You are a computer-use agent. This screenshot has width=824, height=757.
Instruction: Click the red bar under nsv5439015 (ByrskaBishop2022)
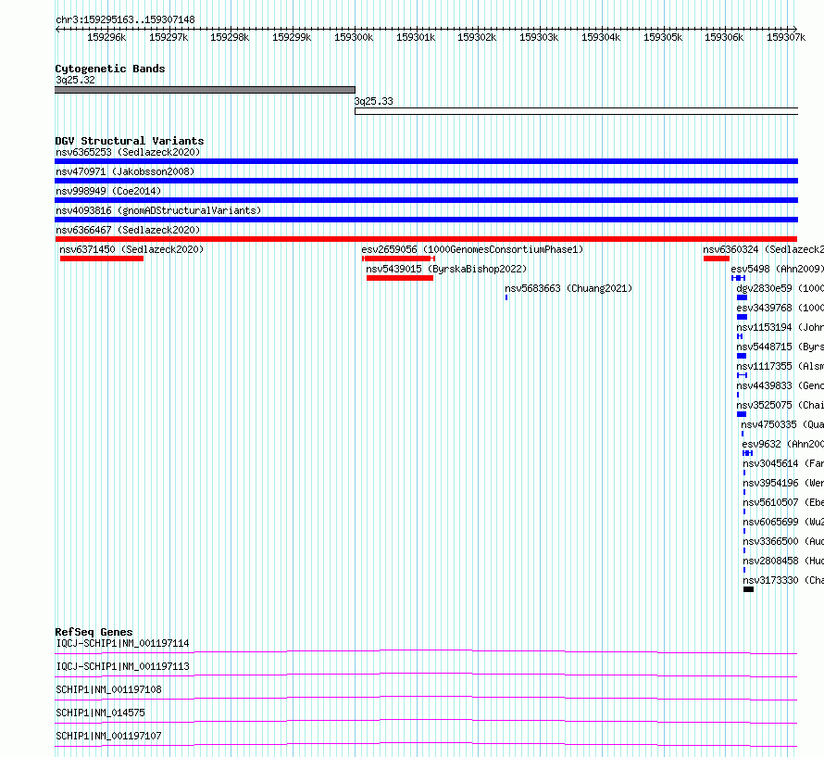(400, 278)
